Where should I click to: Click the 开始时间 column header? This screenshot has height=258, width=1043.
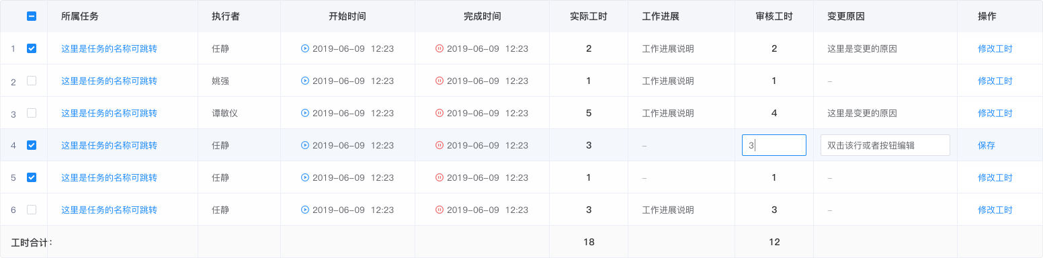347,16
